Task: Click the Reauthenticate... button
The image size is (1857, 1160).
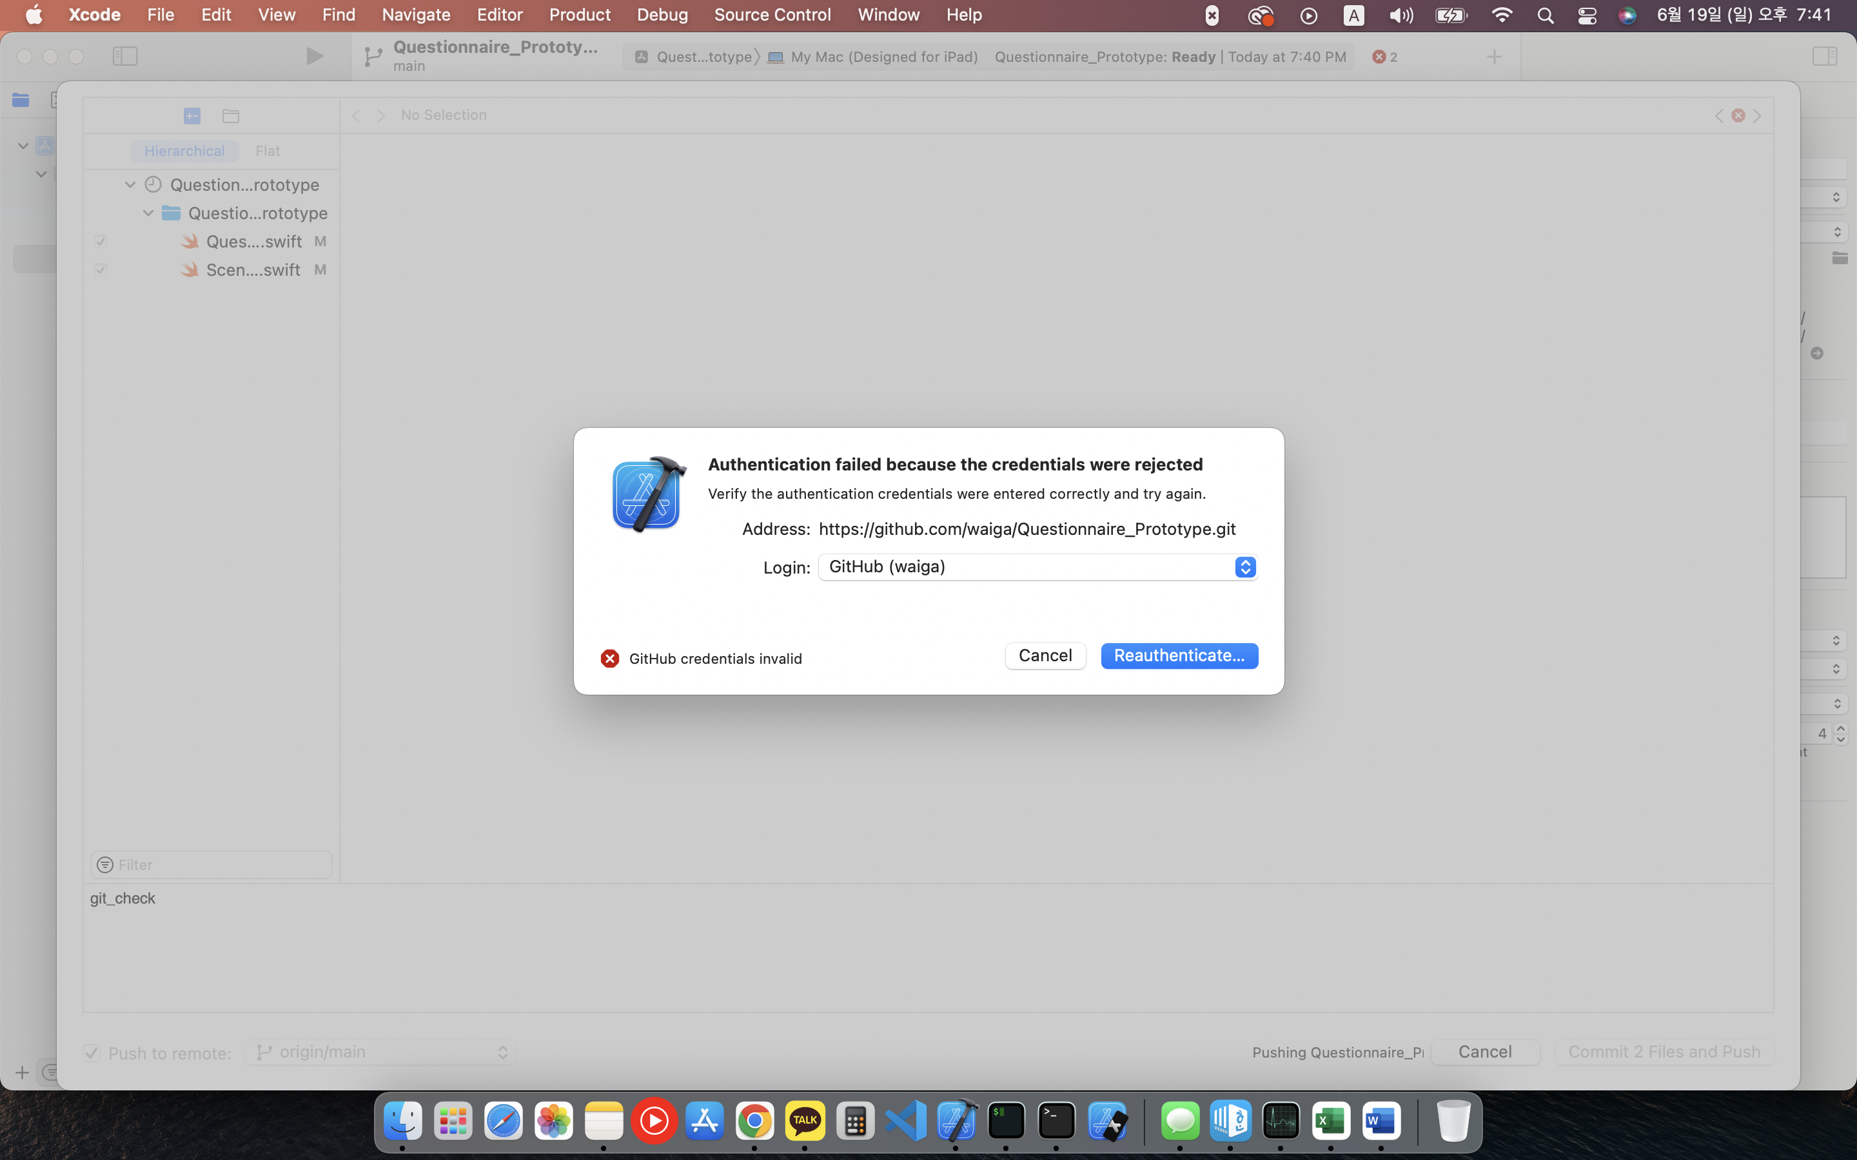Action: tap(1179, 655)
